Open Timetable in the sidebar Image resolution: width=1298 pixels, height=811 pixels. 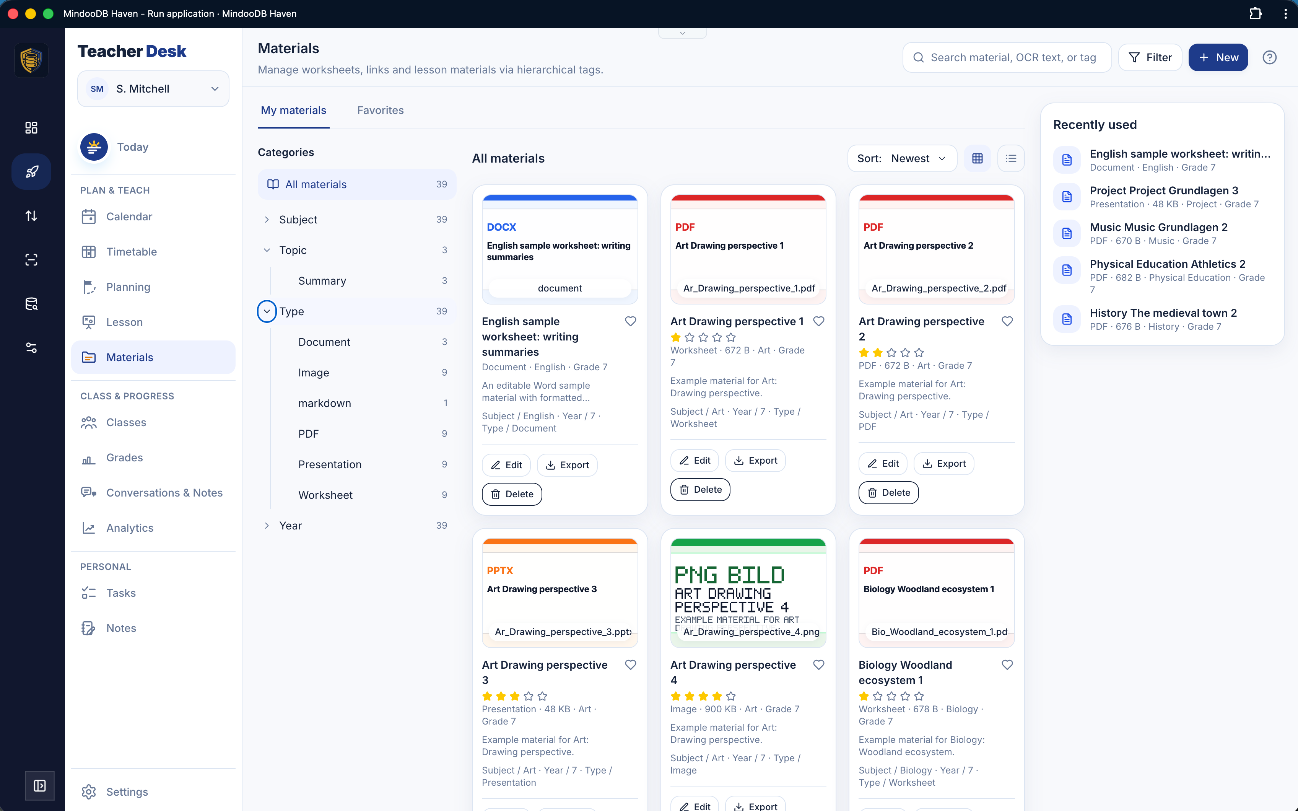153,252
